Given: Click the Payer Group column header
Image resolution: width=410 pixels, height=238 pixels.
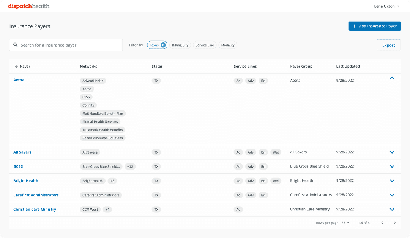Looking at the screenshot, I should [x=301, y=67].
